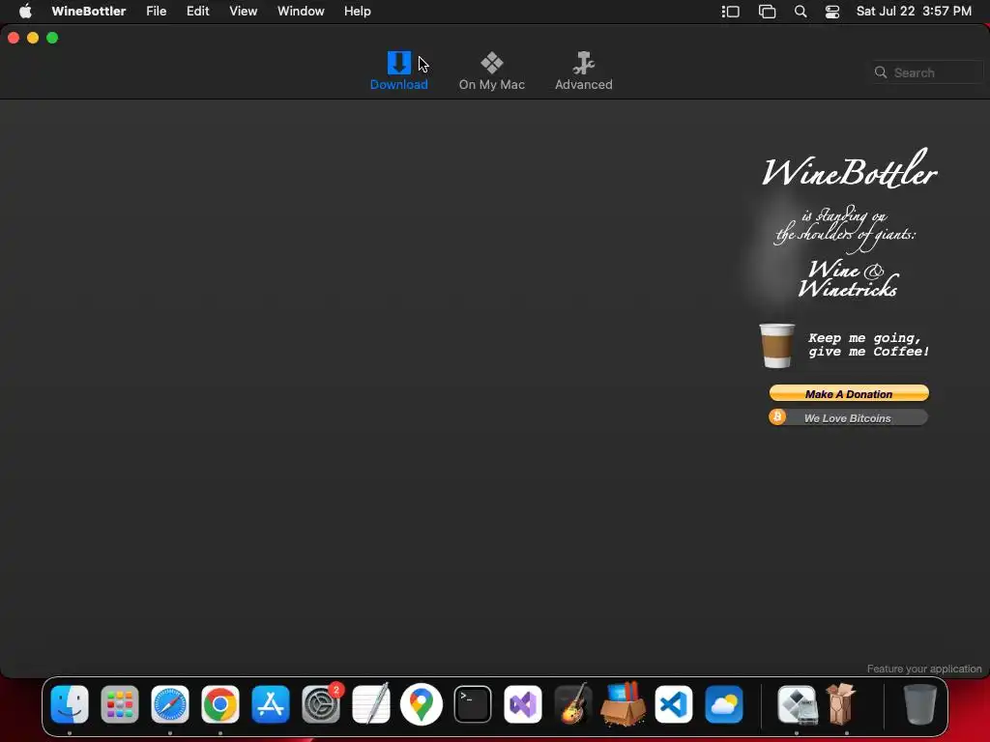The height and width of the screenshot is (742, 990).
Task: Click the date and time in menu bar
Action: pos(914,12)
